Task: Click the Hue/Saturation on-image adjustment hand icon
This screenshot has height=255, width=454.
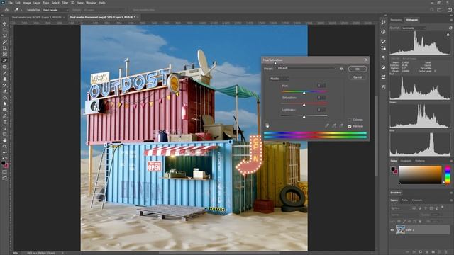Action: [x=267, y=125]
